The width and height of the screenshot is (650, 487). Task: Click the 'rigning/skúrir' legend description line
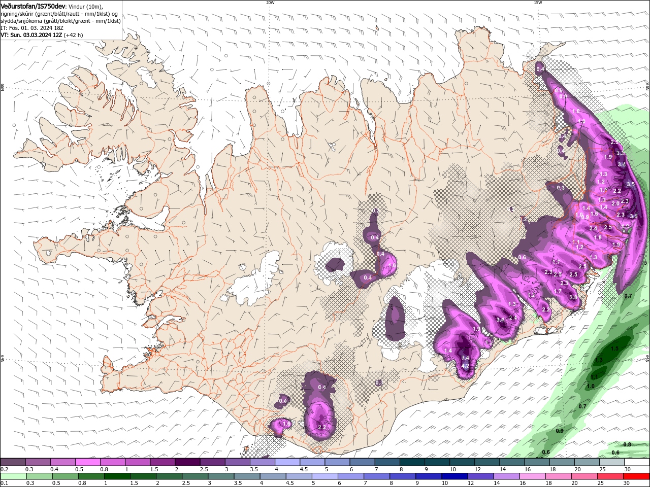(x=59, y=14)
